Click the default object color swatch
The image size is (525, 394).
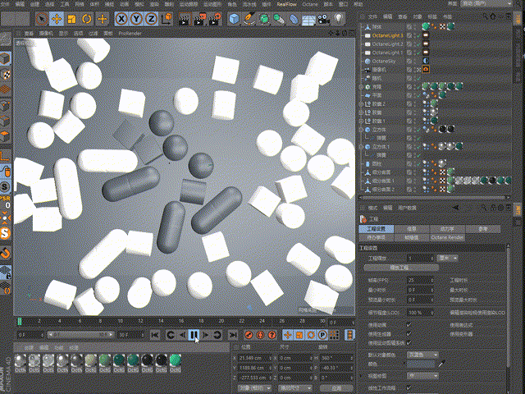click(x=421, y=364)
